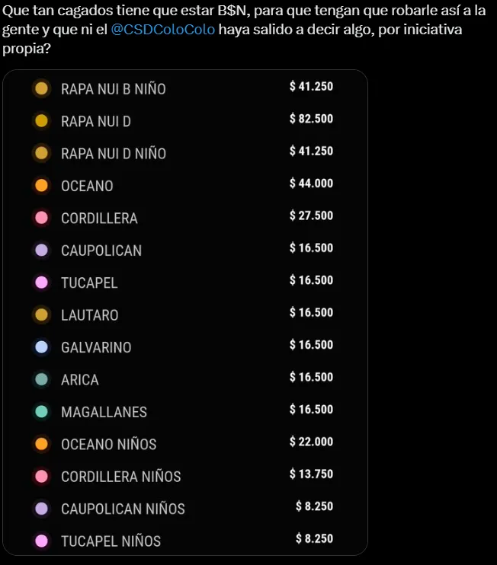Click the pink dot beside CORDILLERA
Screen dimensions: 497x565
[42, 218]
